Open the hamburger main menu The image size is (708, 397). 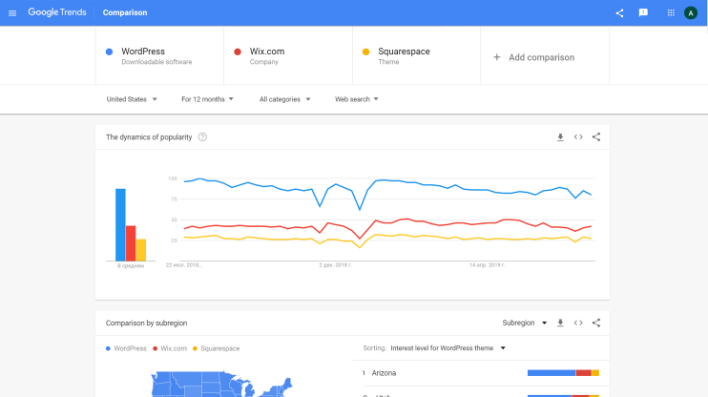pyautogui.click(x=12, y=13)
